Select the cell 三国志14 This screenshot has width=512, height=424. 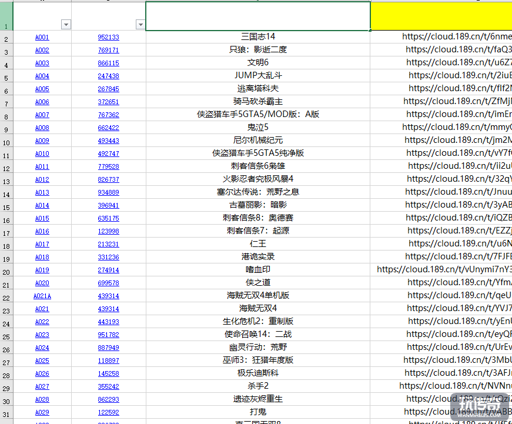(258, 36)
